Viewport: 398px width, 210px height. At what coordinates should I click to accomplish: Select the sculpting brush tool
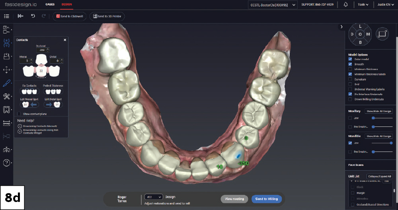(x=7, y=83)
